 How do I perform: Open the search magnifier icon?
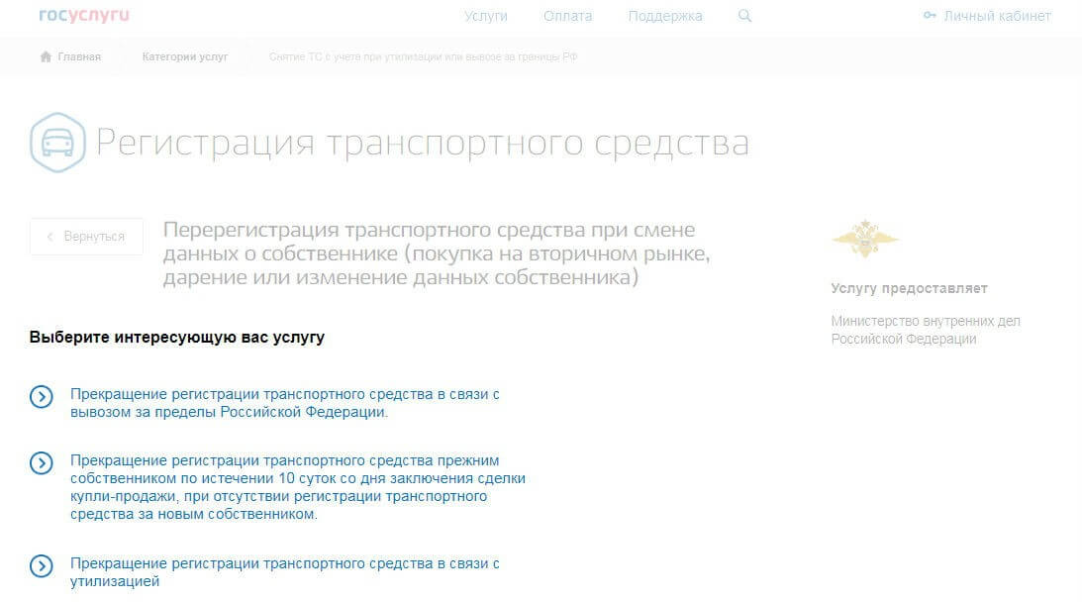coord(745,16)
